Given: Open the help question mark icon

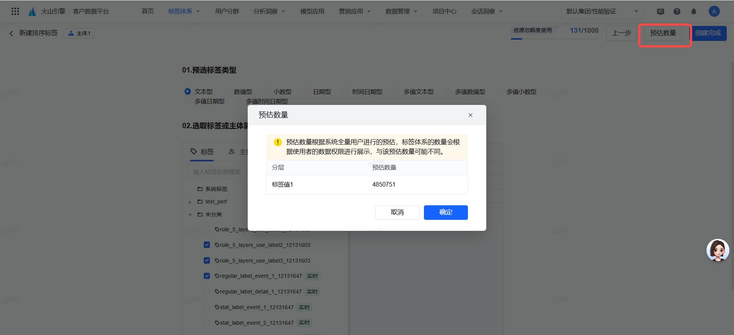Looking at the screenshot, I should pyautogui.click(x=677, y=11).
